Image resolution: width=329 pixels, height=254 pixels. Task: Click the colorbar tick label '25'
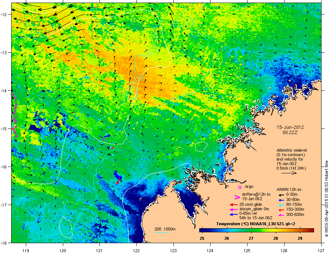202,238
